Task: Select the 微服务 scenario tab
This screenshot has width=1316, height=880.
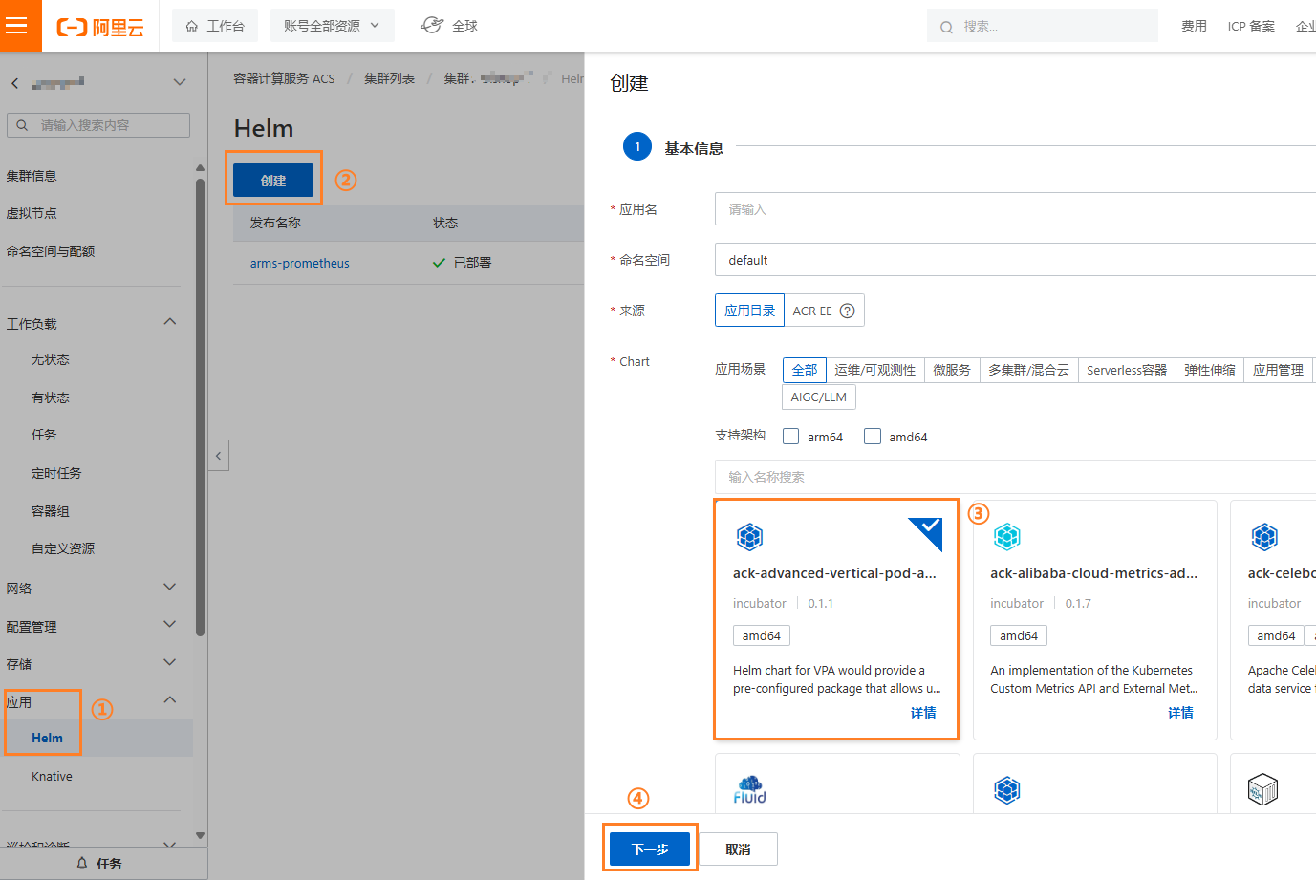Action: (952, 370)
